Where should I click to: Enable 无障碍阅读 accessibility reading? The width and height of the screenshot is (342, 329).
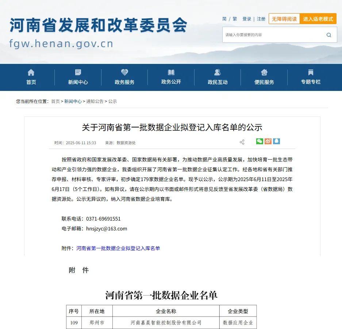[284, 19]
